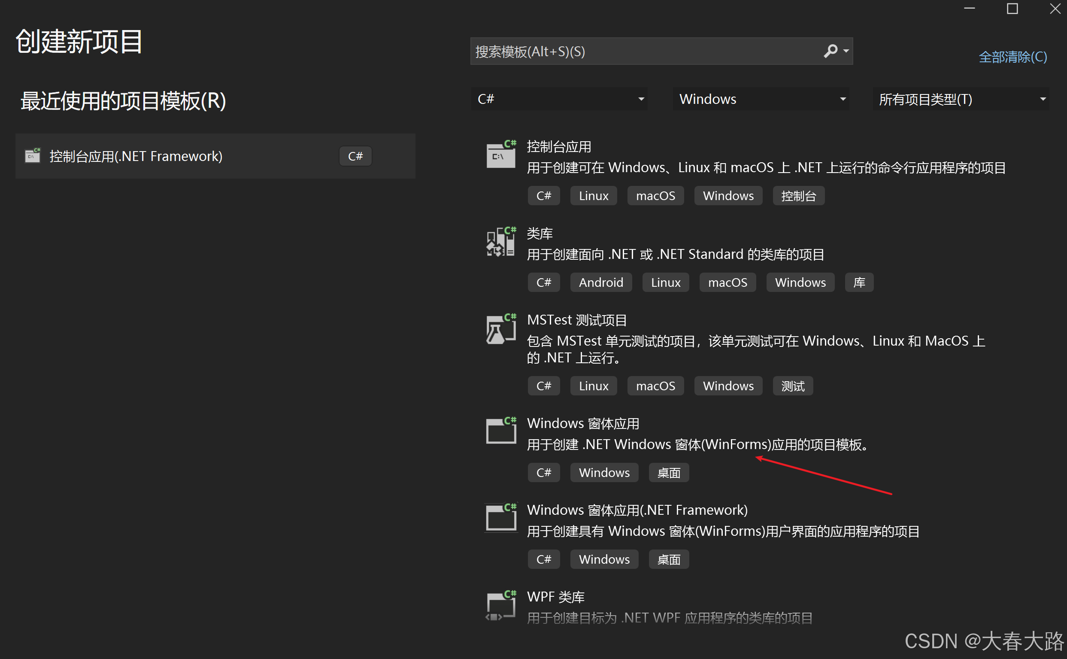The image size is (1067, 659).
Task: Click the Windows 窗体应用 template icon
Action: click(500, 431)
